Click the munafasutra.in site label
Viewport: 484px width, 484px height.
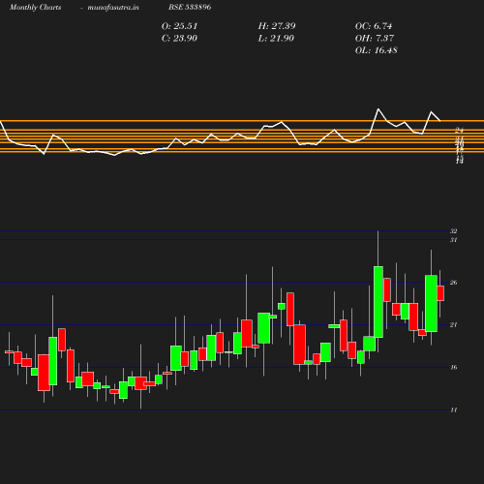[x=113, y=7]
